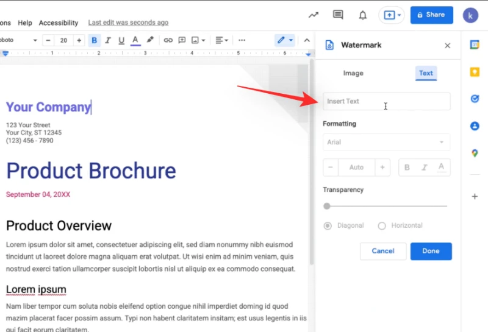Open the watermark text color option
The width and height of the screenshot is (488, 332).
[441, 168]
